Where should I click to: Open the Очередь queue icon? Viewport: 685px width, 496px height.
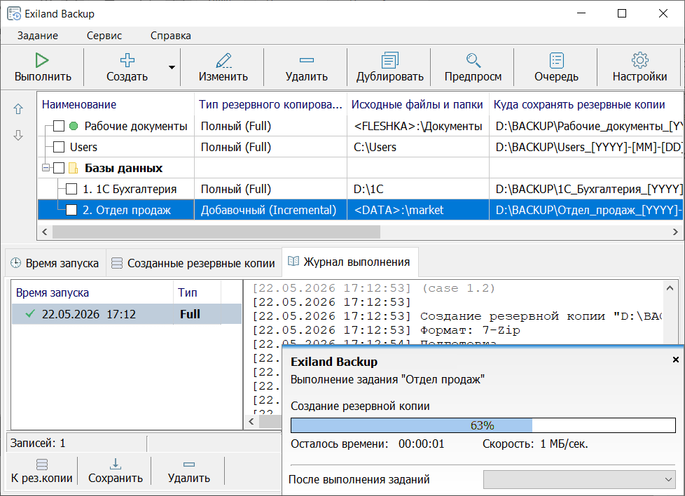click(557, 60)
